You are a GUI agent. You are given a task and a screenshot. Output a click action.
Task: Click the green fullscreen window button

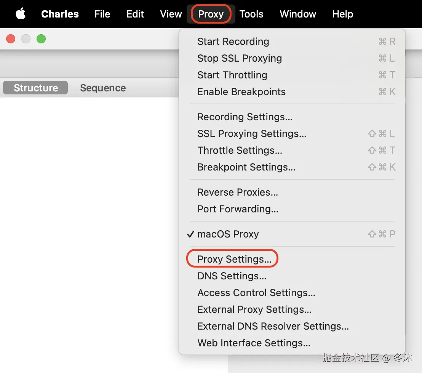[x=41, y=39]
